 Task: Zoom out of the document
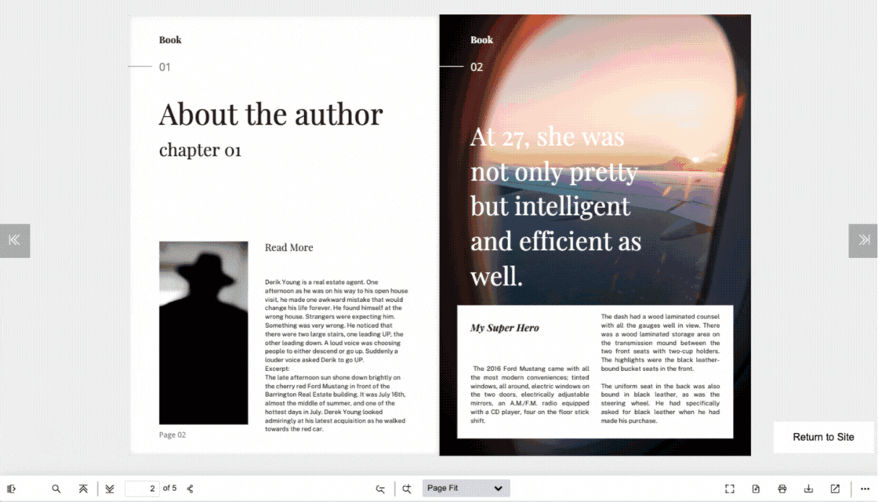tap(380, 488)
